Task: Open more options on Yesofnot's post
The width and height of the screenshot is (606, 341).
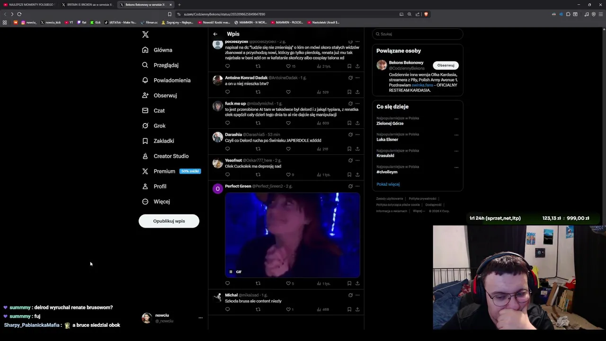Action: click(x=357, y=160)
